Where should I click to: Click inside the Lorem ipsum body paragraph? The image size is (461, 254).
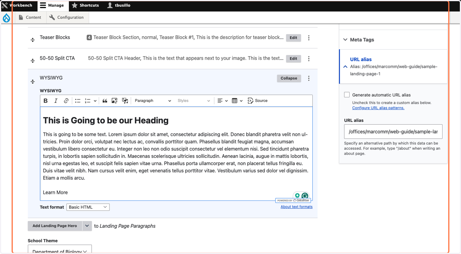176,156
